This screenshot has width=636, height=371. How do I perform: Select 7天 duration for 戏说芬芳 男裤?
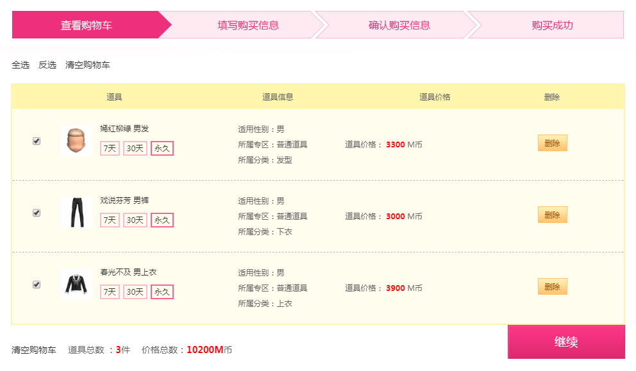pos(110,220)
